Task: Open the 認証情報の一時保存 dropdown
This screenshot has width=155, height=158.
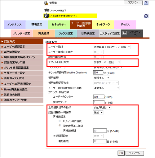Action: [98, 113]
